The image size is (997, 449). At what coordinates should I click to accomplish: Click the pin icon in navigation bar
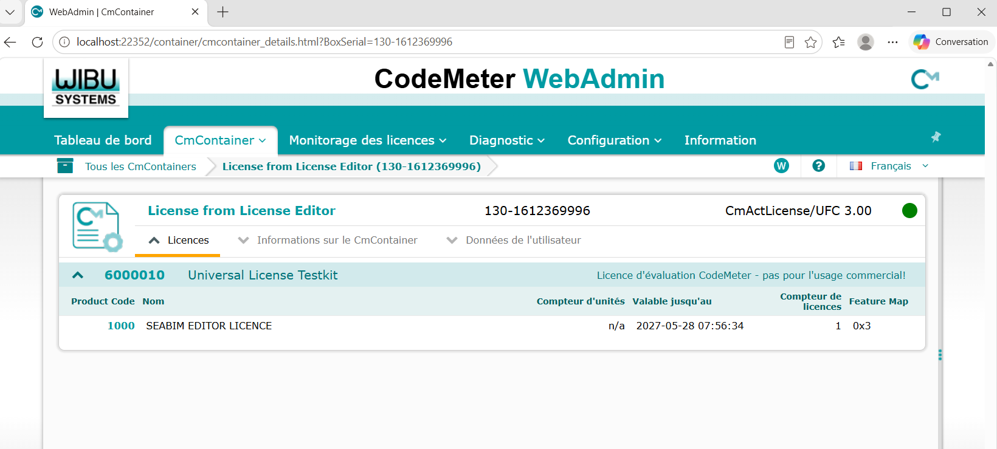click(936, 137)
